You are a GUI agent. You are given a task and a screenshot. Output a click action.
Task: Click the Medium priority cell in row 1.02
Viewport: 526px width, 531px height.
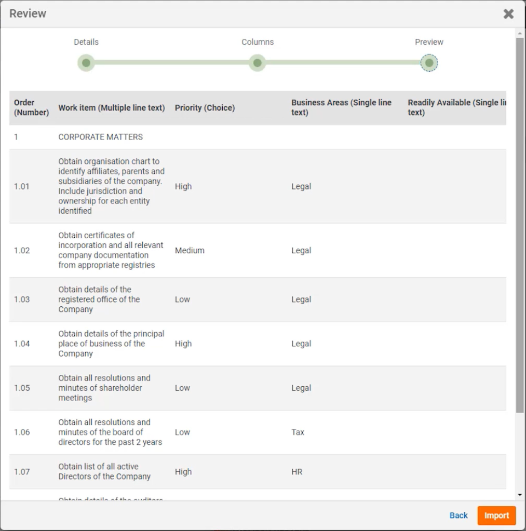[190, 250]
